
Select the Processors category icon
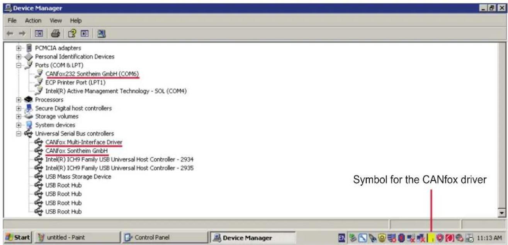pyautogui.click(x=29, y=99)
